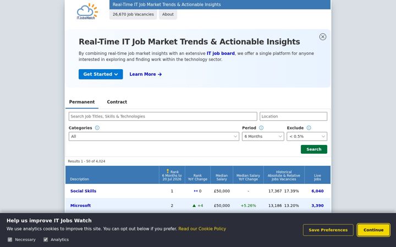Image resolution: width=396 pixels, height=247 pixels.
Task: Click the 17,367 vacancies value
Action: [275, 191]
